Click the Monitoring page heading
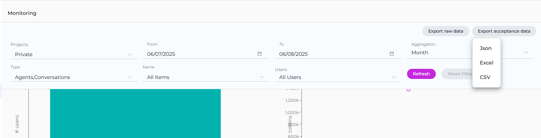Image resolution: width=541 pixels, height=138 pixels. click(x=22, y=13)
